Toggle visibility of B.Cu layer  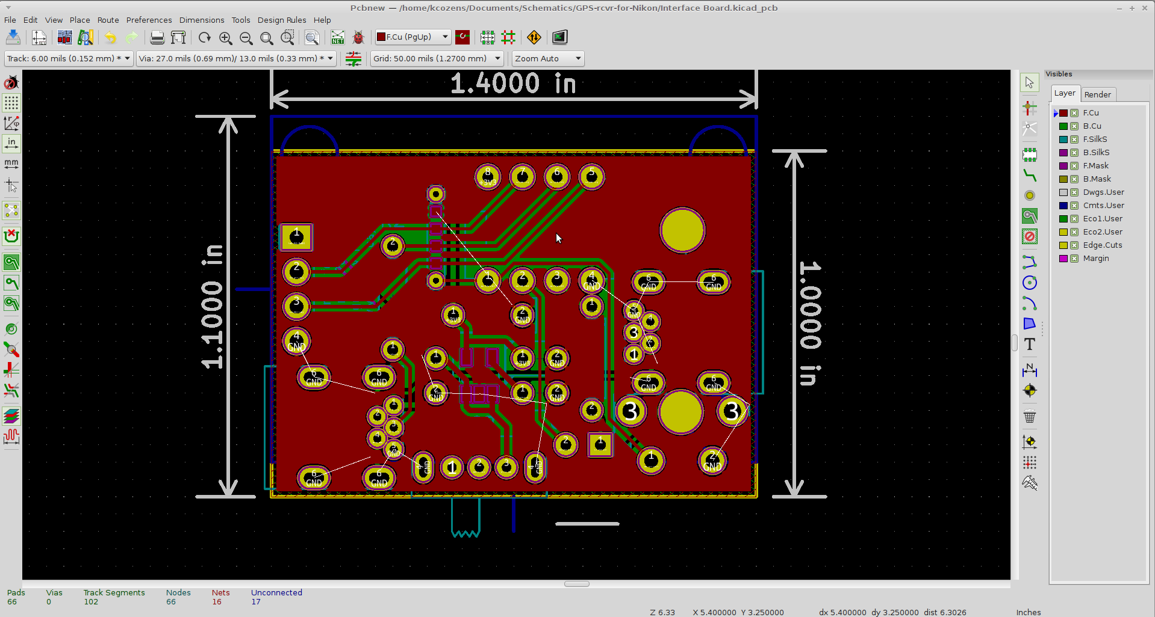click(x=1074, y=126)
